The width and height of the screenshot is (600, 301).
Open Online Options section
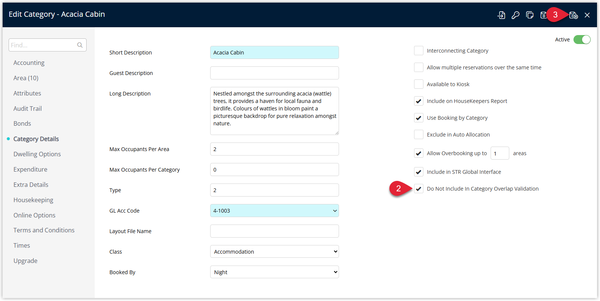(34, 215)
